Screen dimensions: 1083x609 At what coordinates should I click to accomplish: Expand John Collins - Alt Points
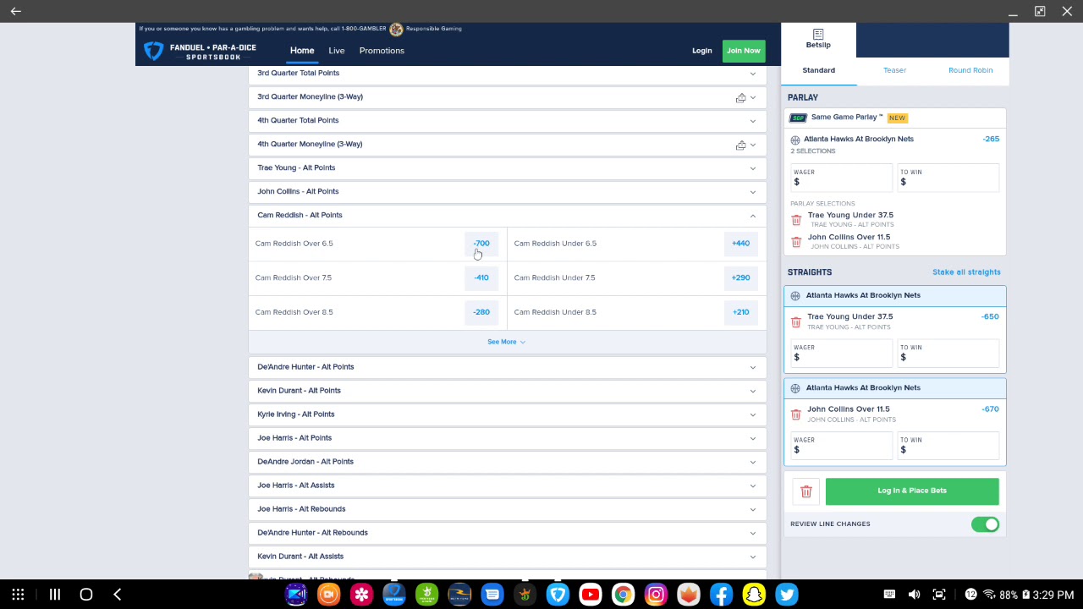507,191
